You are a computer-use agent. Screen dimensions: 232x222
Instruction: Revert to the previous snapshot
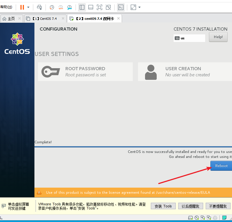click(61, 7)
